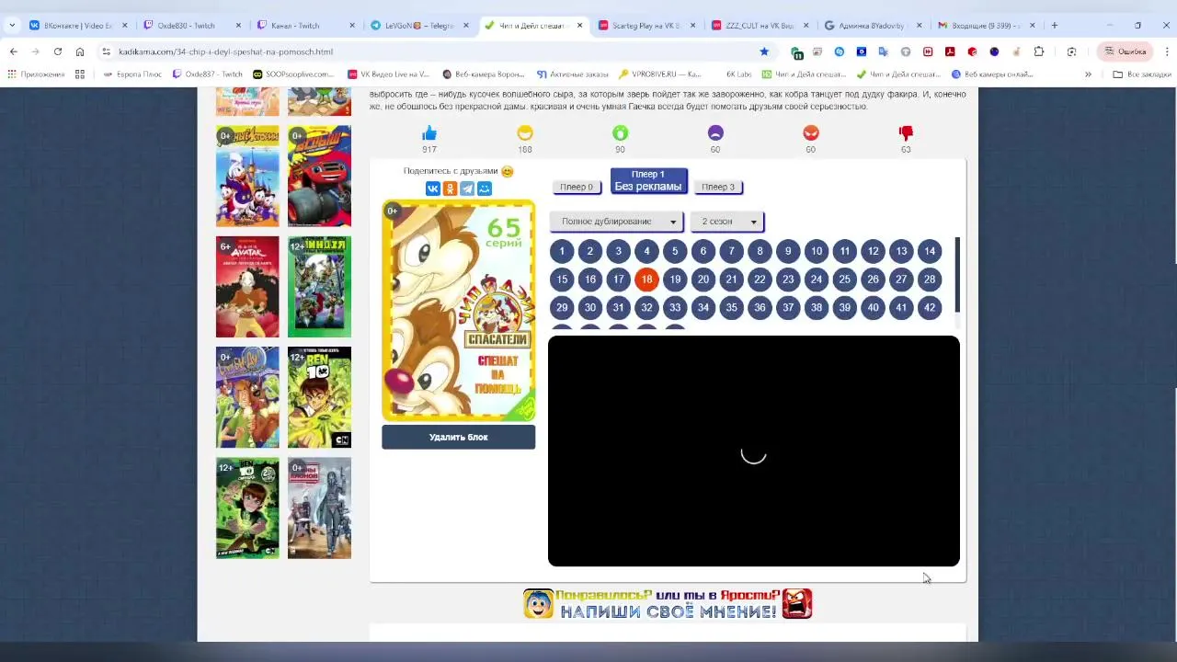1177x662 pixels.
Task: Select episode 10 circle
Action: coord(817,251)
